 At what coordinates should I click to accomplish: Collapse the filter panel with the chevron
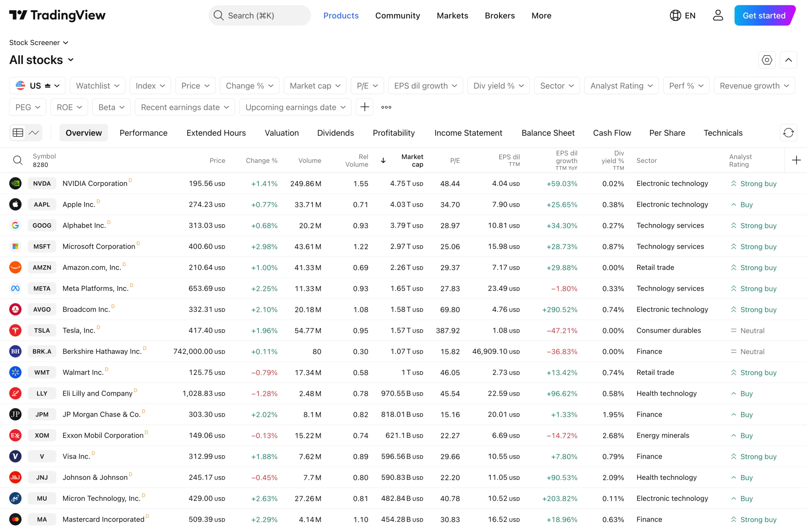pos(789,60)
